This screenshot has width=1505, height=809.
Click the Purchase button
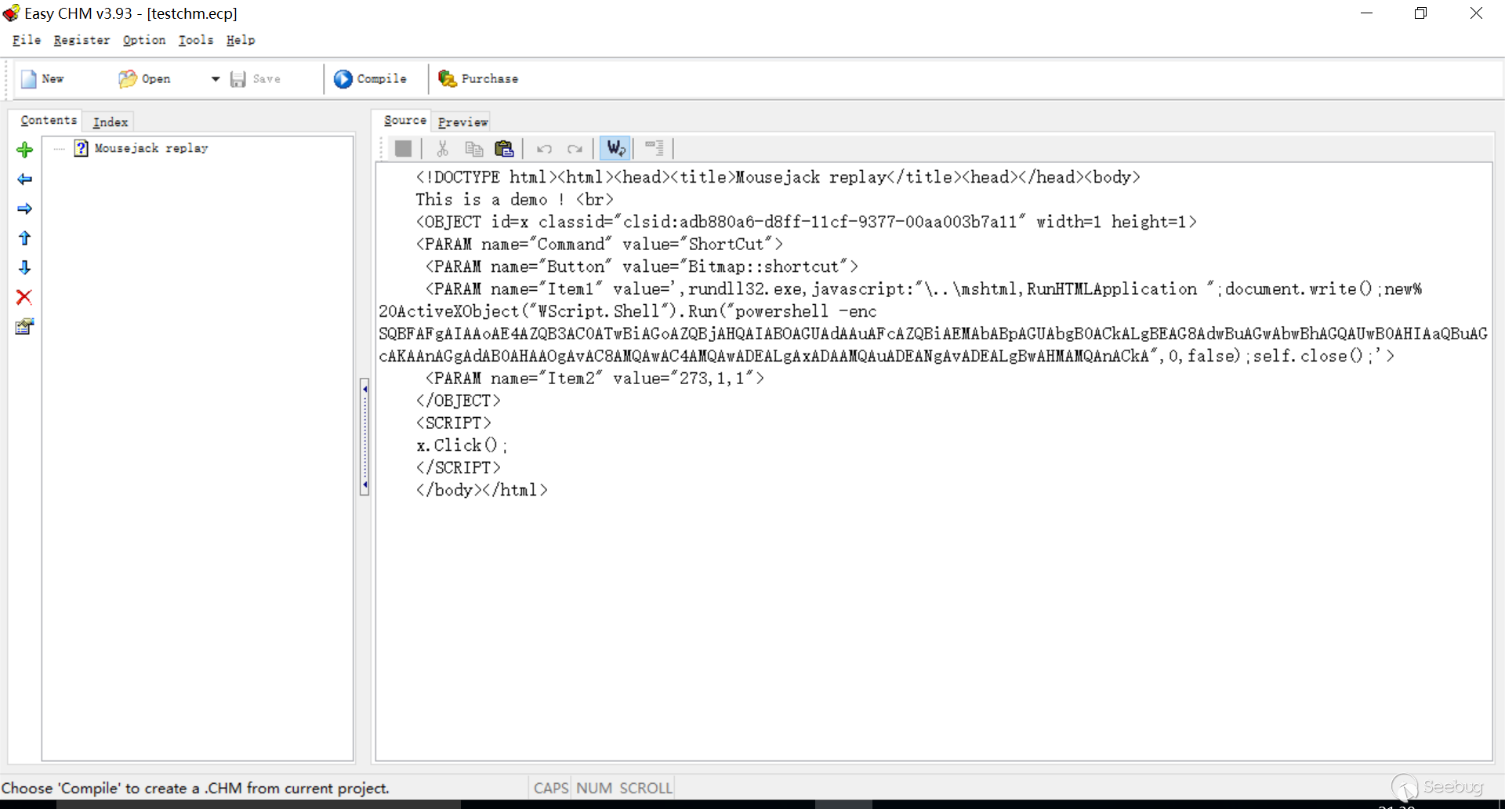coord(478,79)
